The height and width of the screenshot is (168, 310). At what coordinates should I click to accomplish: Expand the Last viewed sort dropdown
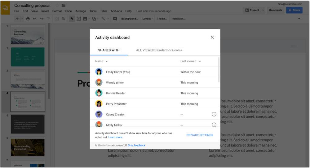(x=200, y=61)
